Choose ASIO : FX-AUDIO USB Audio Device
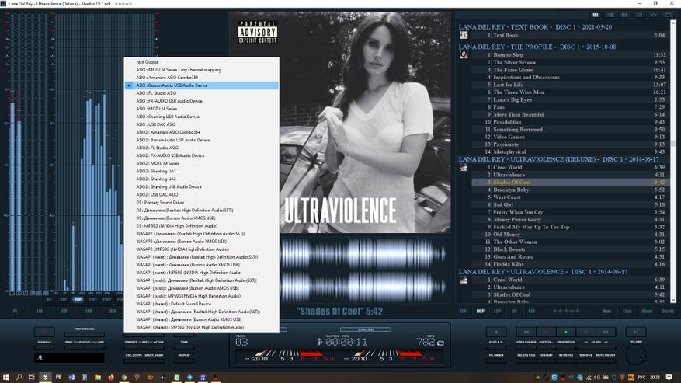The image size is (681, 383). coord(202,101)
